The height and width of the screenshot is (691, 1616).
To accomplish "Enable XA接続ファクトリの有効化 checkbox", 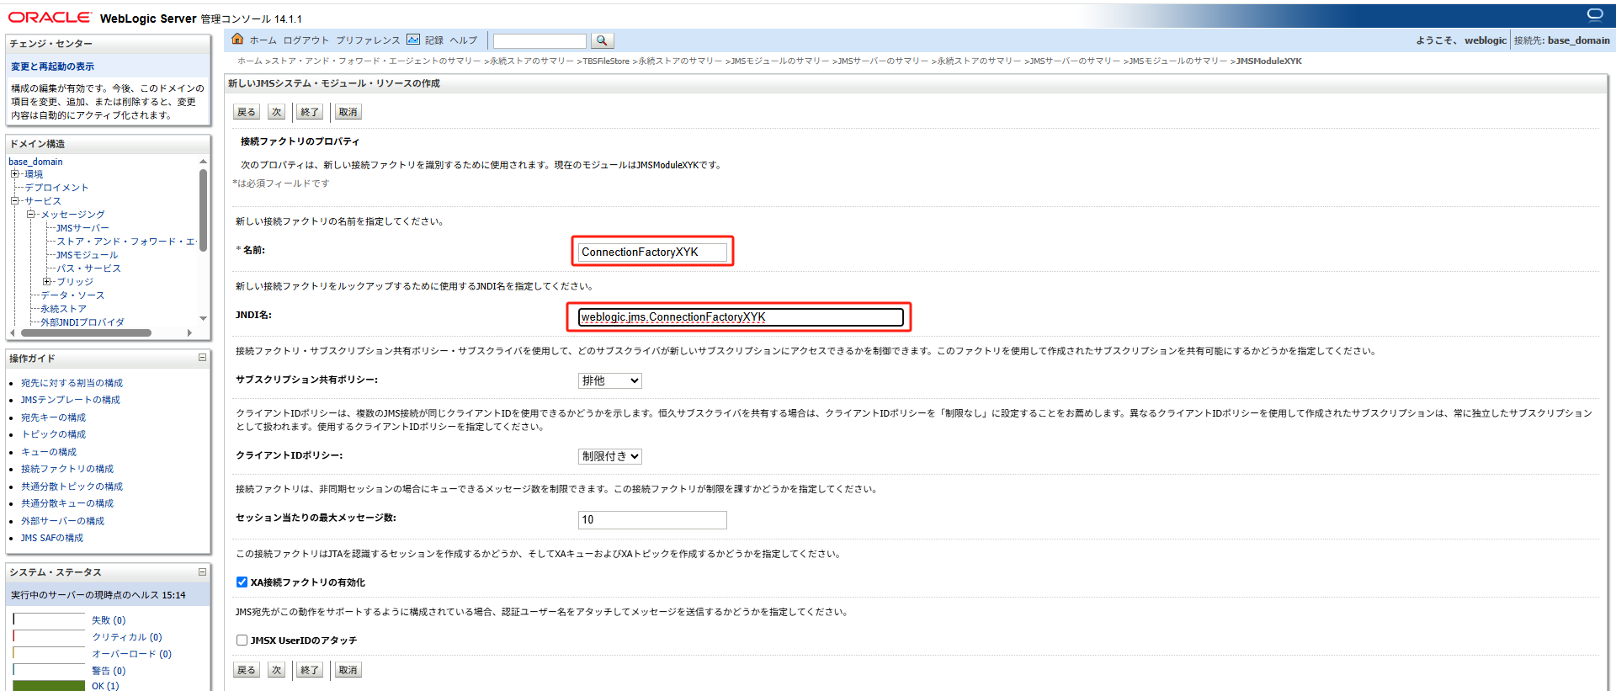I will (x=242, y=582).
